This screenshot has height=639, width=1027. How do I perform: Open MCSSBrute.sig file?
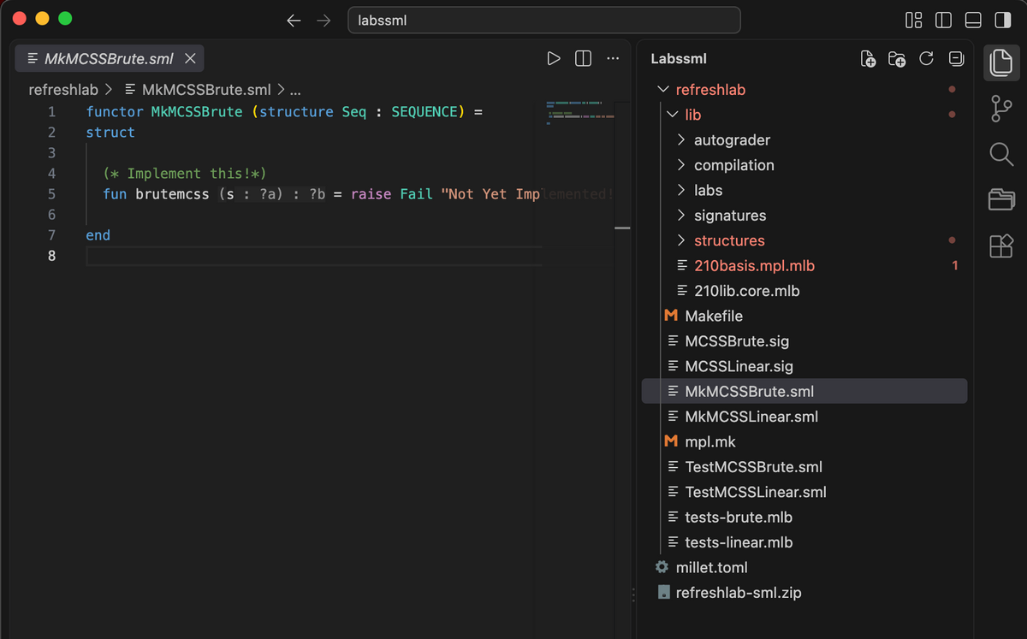point(804,341)
